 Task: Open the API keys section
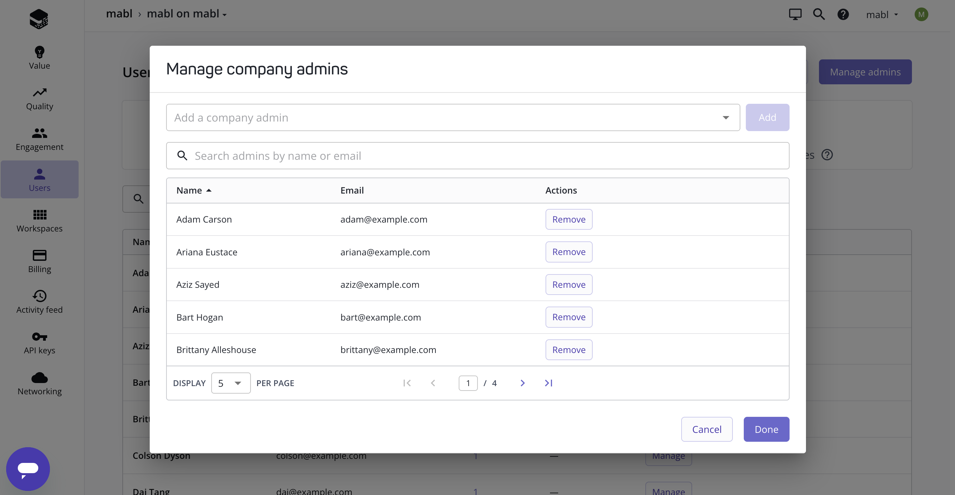(39, 343)
